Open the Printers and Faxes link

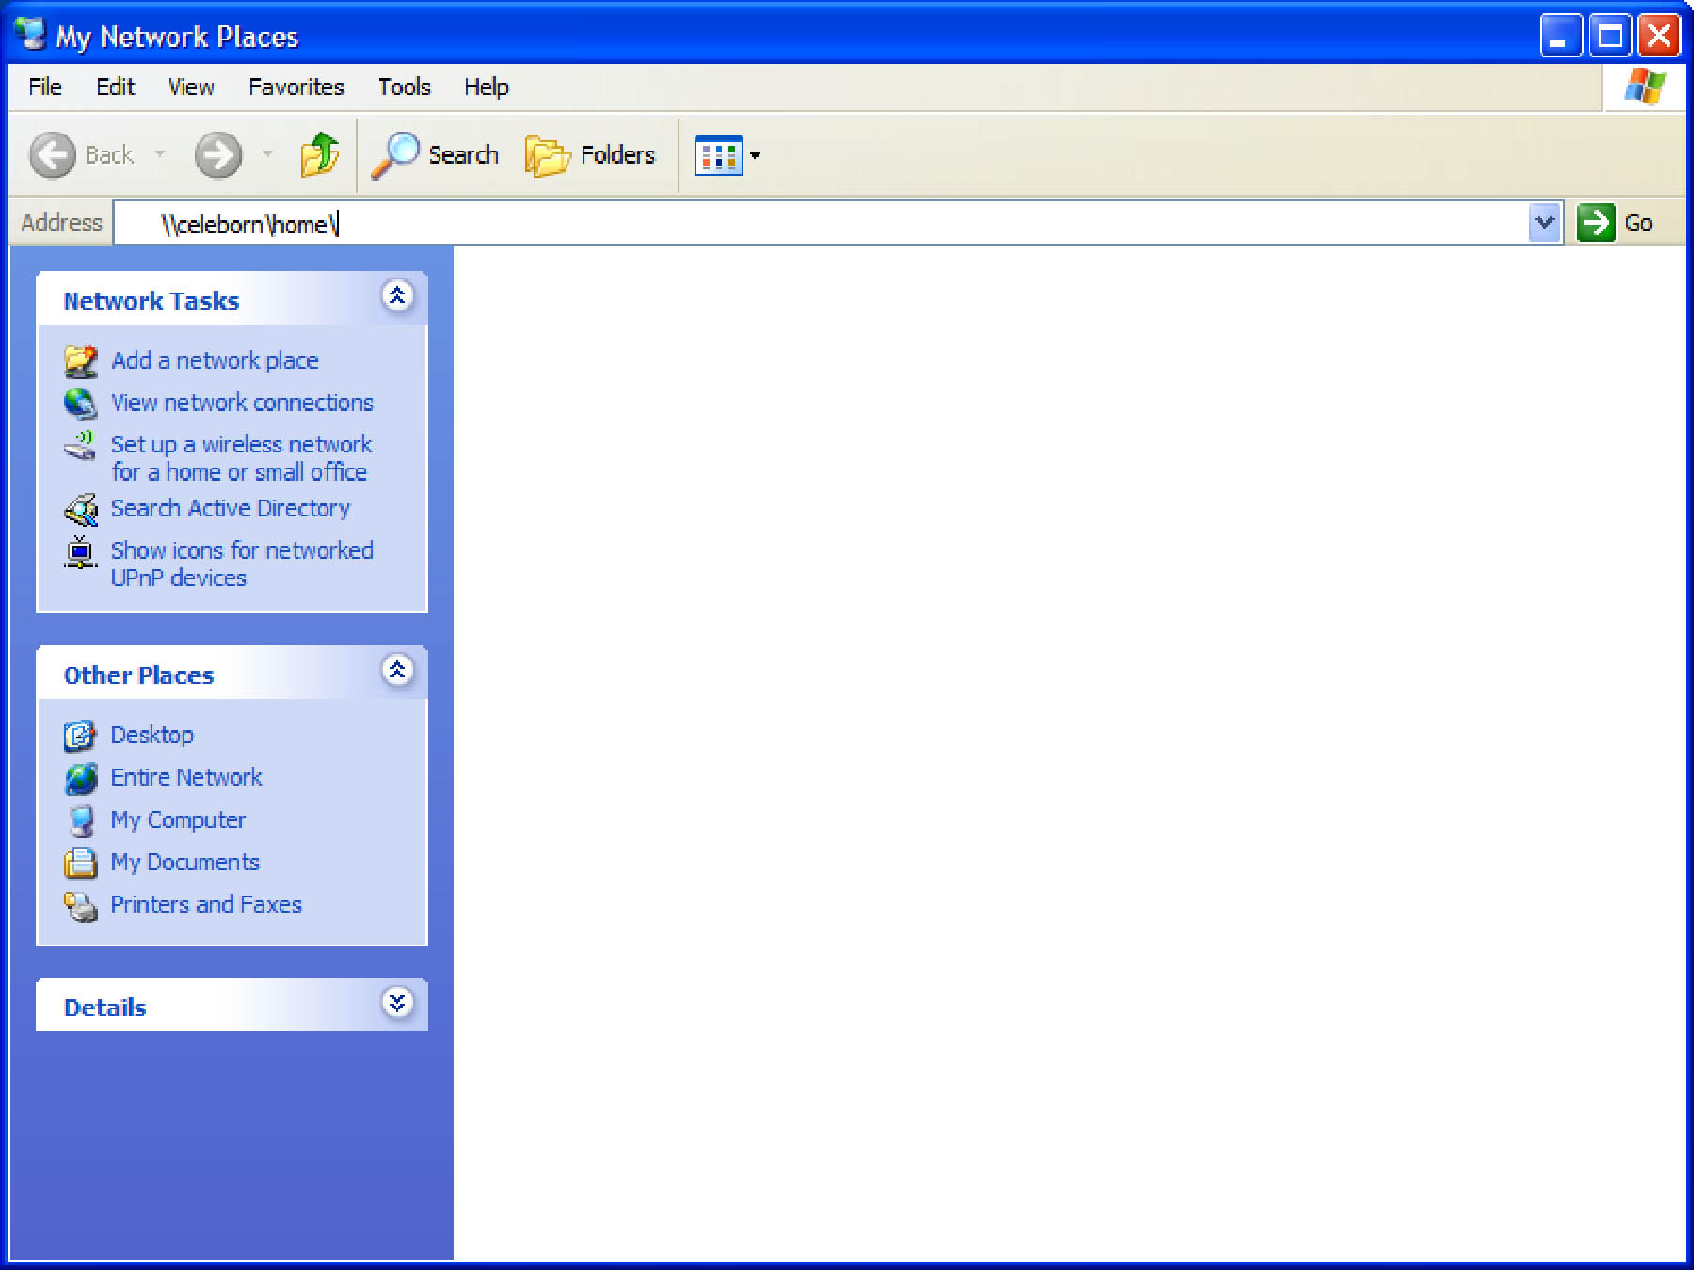206,904
